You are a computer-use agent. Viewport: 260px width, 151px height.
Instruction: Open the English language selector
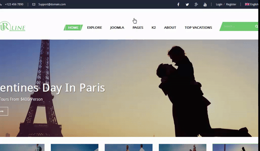[x=254, y=4]
